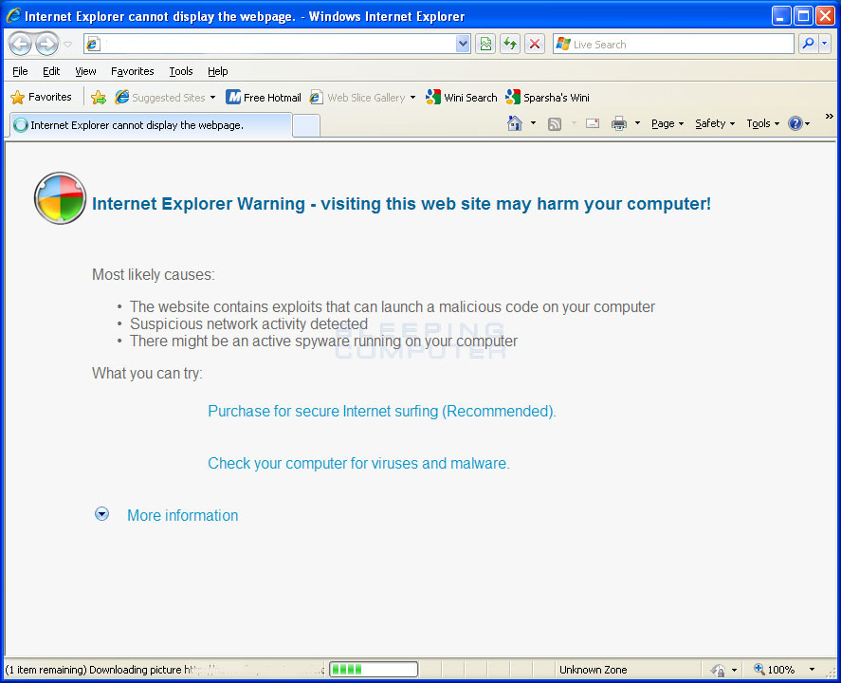841x683 pixels.
Task: Open the File menu
Action: (x=20, y=71)
